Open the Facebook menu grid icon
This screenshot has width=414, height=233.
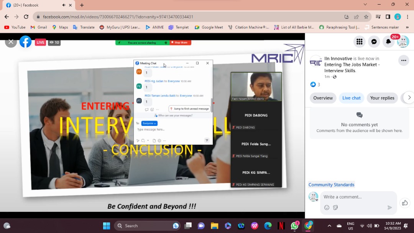tap(359, 42)
